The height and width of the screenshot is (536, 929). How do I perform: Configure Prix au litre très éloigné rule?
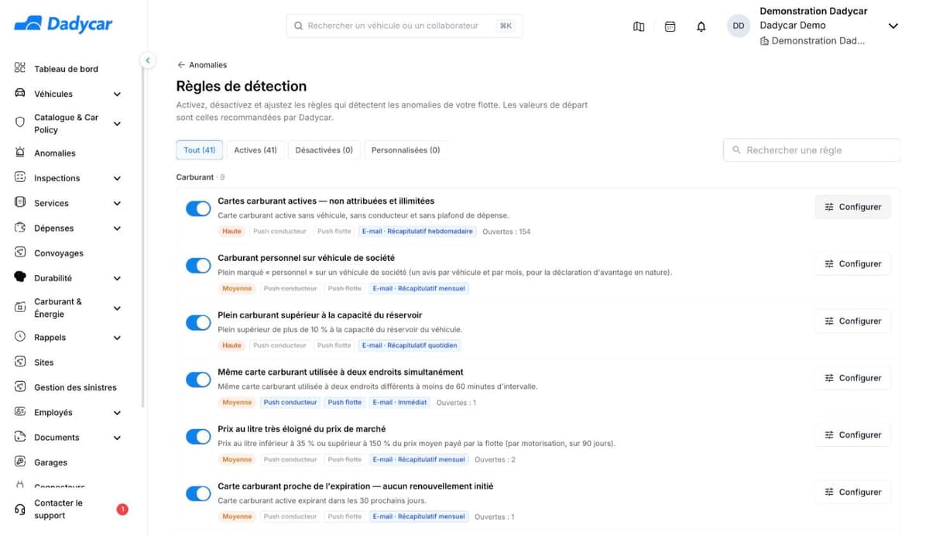(852, 435)
